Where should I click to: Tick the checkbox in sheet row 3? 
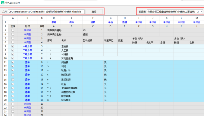coord(13,30)
